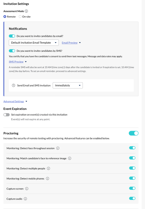Click clock icon beside Send Email and SMS Invitation
This screenshot has height=209, width=145.
point(13,85)
